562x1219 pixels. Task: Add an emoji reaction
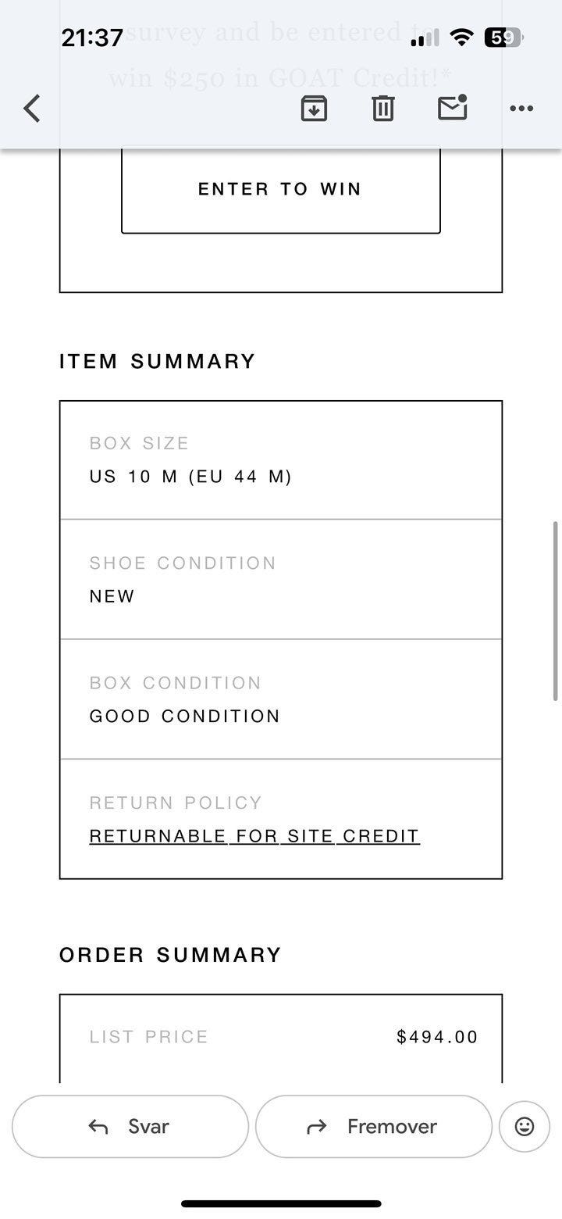(525, 1126)
